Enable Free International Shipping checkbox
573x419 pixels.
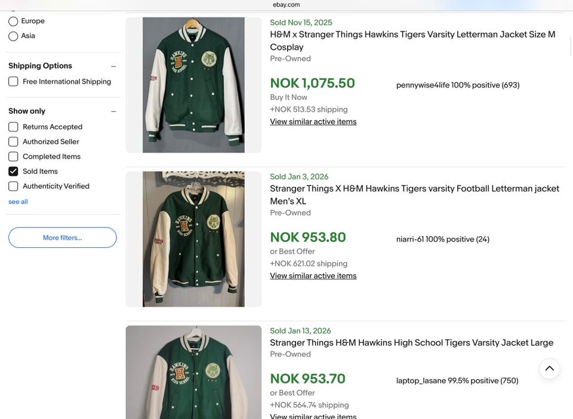[13, 82]
